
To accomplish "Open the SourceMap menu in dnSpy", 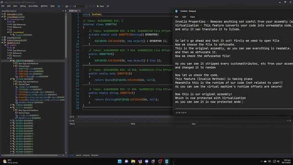I will pos(33,6).
